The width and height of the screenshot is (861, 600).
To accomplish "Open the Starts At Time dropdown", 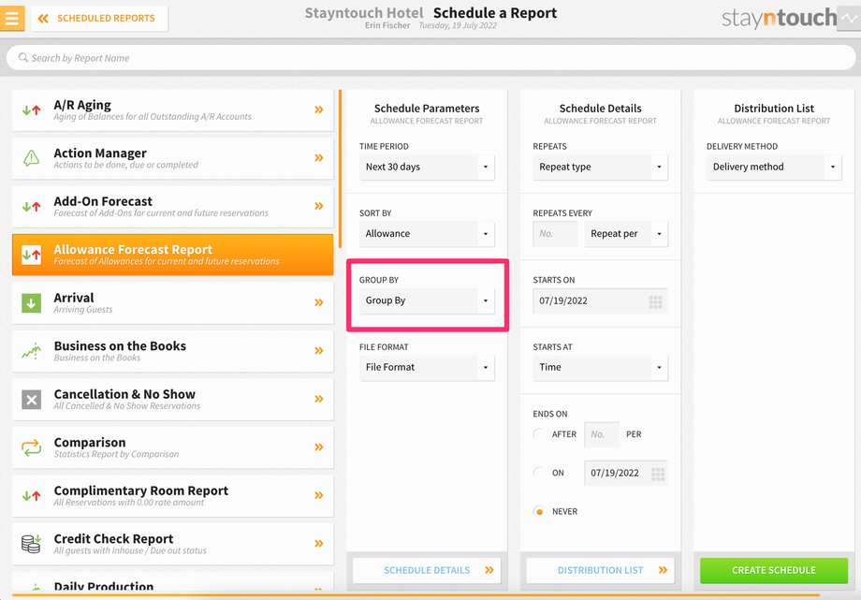I will (x=600, y=367).
